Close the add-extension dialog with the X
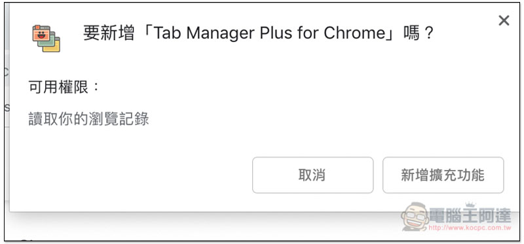 504,21
